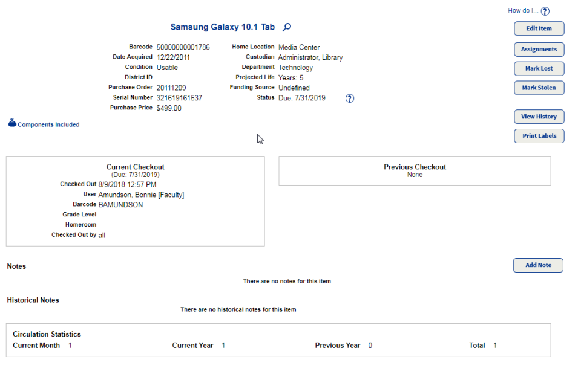The width and height of the screenshot is (581, 365).
Task: Open the How do I help icon
Action: tap(545, 11)
